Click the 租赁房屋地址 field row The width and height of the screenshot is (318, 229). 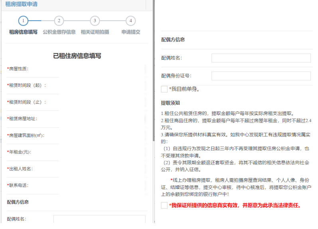tap(102, 118)
